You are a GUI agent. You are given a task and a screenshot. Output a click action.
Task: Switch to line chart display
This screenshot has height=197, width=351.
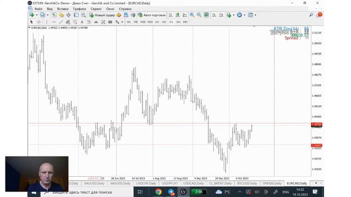[185, 15]
